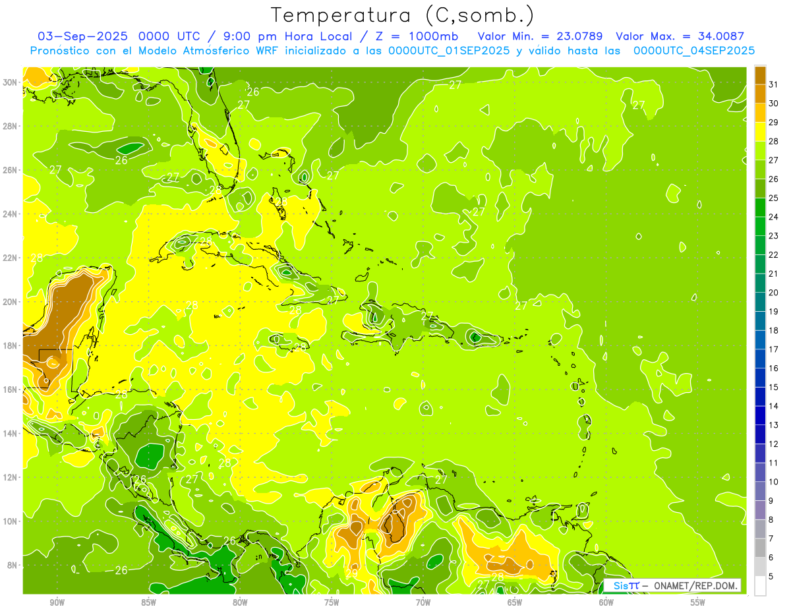This screenshot has height=611, width=791.
Task: Click the 16N latitude axis label
Action: click(11, 390)
